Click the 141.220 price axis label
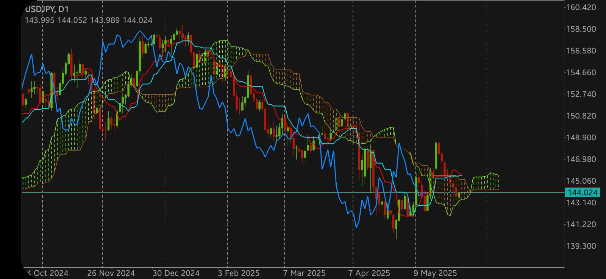606x279 pixels. click(x=581, y=225)
